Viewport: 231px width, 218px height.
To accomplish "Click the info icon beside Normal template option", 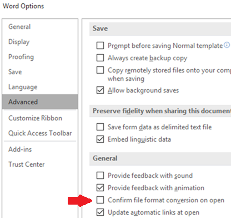I will (227, 45).
